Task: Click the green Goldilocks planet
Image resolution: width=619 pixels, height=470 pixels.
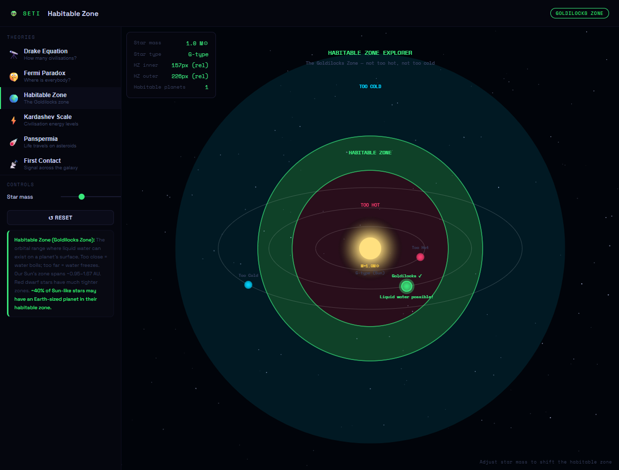Action: (x=407, y=286)
